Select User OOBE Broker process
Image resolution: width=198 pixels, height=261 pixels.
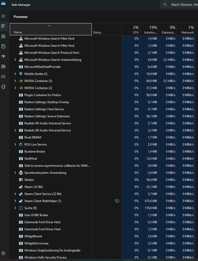tap(103, 215)
